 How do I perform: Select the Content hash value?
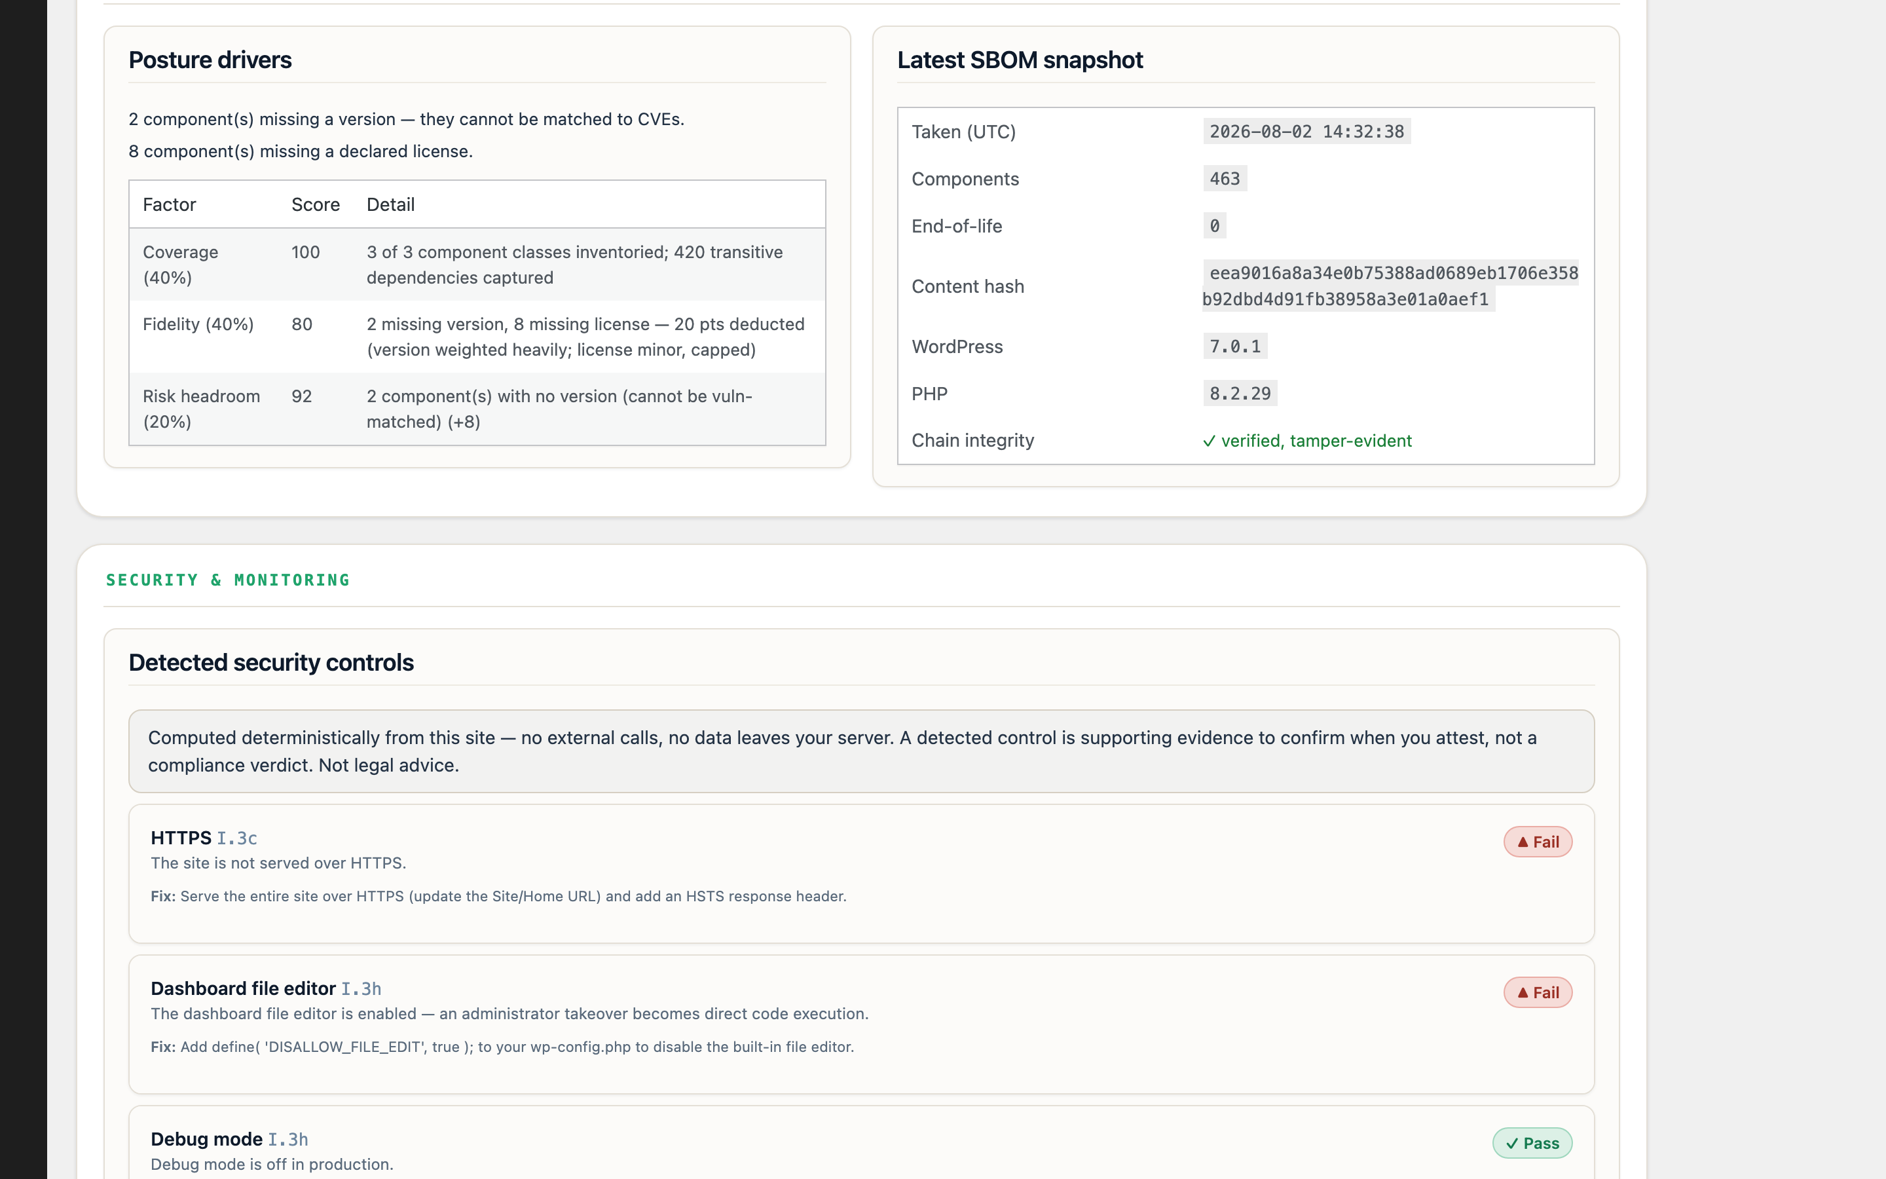[x=1390, y=286]
